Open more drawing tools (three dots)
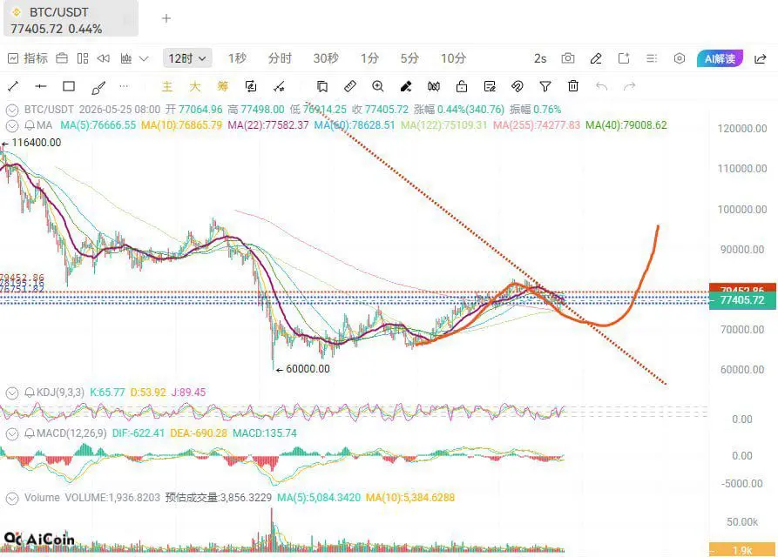Screen dimensions: 778x557 click(x=124, y=86)
